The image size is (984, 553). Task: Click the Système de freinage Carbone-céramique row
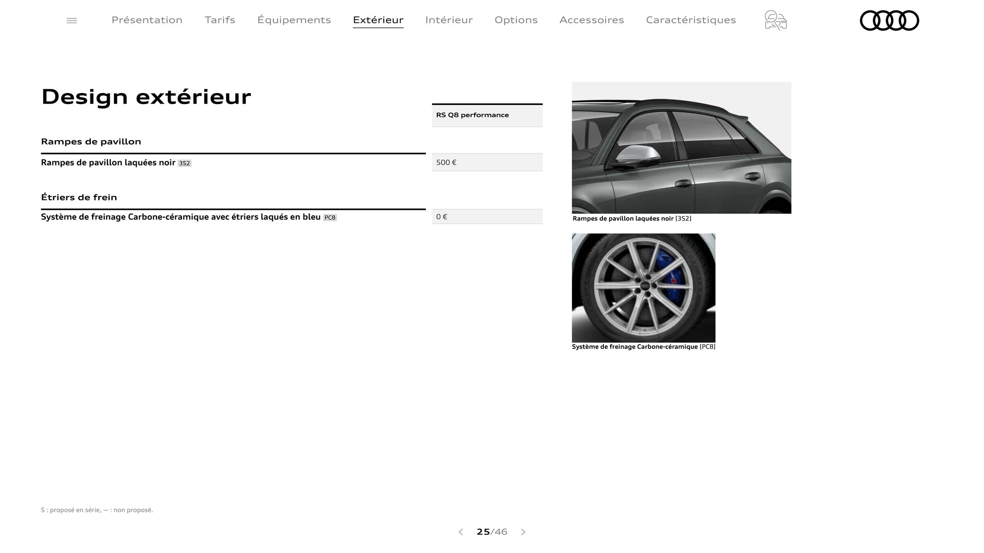233,217
